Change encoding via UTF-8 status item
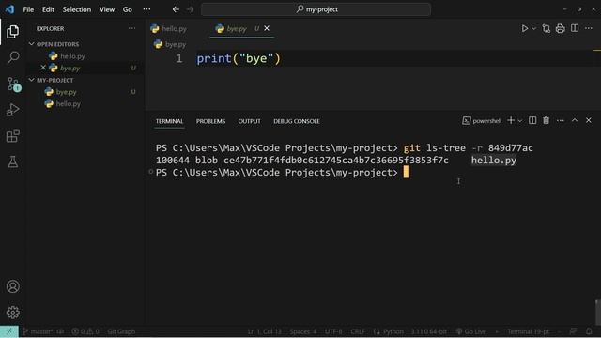601x338 pixels. (x=333, y=331)
